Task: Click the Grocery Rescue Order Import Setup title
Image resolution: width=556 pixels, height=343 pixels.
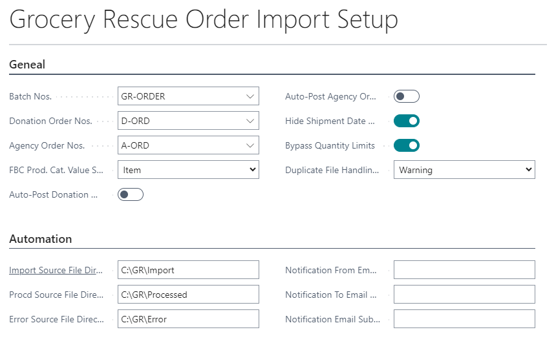Action: pyautogui.click(x=204, y=21)
